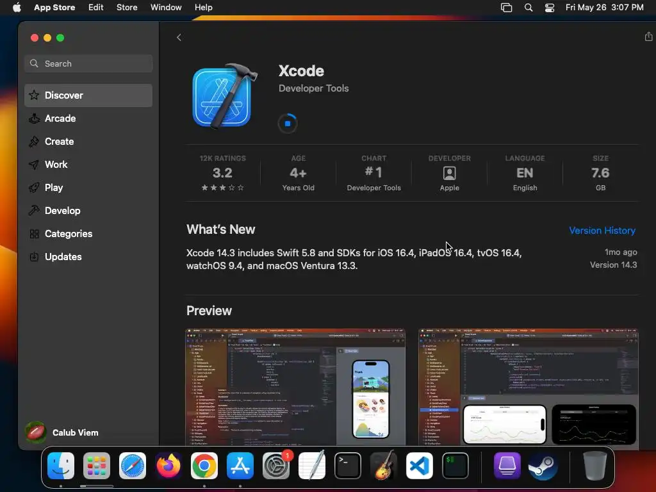Image resolution: width=656 pixels, height=492 pixels.
Task: Open the Edit menu
Action: tap(96, 8)
